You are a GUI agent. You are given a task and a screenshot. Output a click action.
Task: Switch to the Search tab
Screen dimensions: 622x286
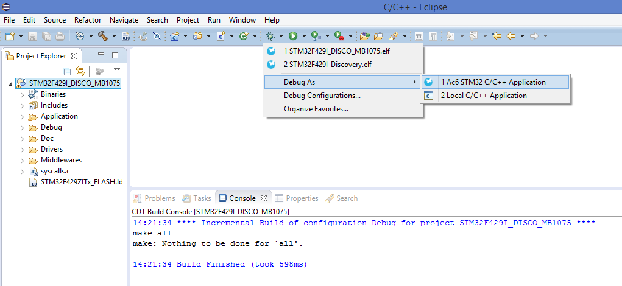click(x=341, y=198)
